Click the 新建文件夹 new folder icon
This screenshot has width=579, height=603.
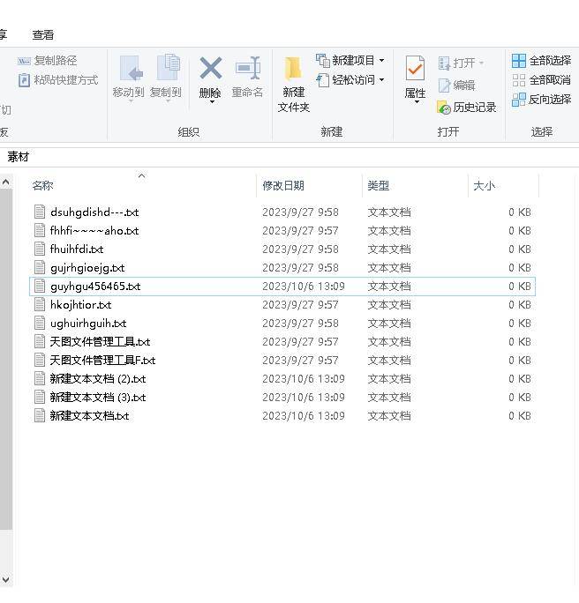(x=294, y=69)
